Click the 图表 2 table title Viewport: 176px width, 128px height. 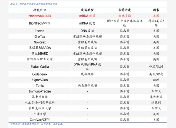click(x=34, y=4)
